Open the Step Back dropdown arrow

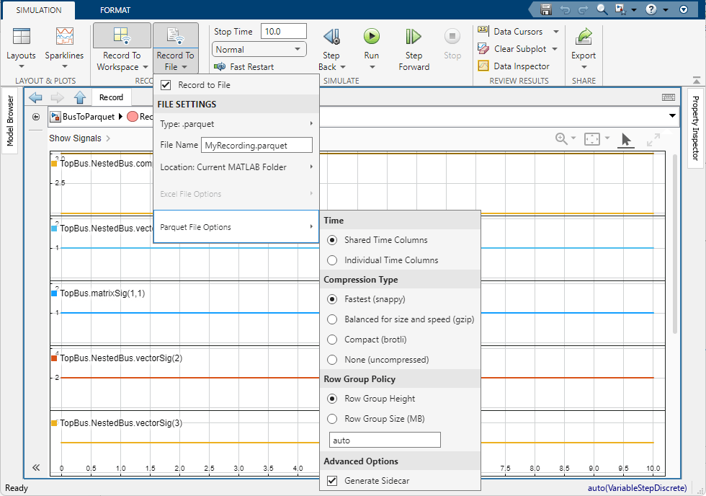coord(343,67)
